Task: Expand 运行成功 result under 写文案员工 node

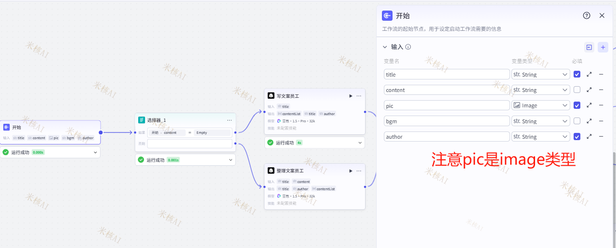Action: [x=359, y=143]
